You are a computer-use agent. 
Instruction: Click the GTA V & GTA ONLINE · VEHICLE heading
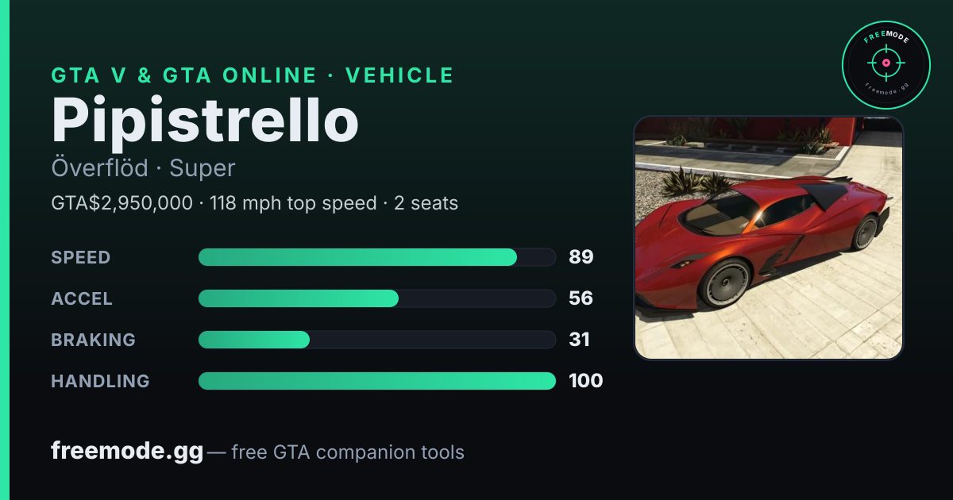pyautogui.click(x=253, y=75)
